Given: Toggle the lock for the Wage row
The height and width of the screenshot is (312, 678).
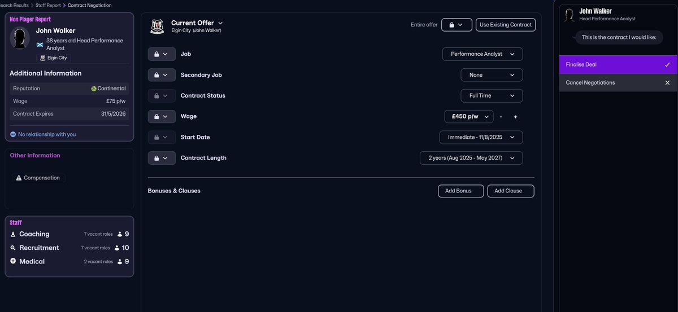Looking at the screenshot, I should [162, 117].
